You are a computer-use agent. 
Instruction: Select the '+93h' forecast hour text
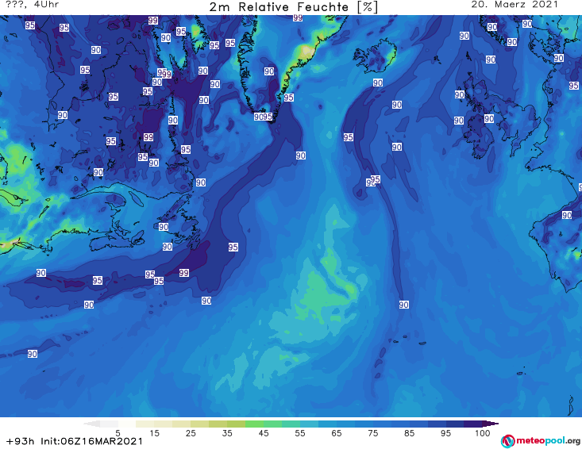tap(21, 441)
